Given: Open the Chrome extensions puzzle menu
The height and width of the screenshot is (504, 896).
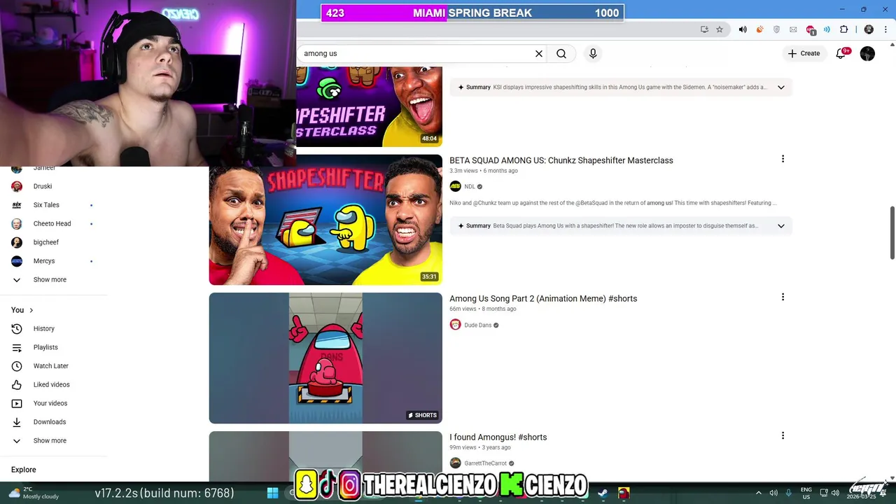Looking at the screenshot, I should coord(843,29).
